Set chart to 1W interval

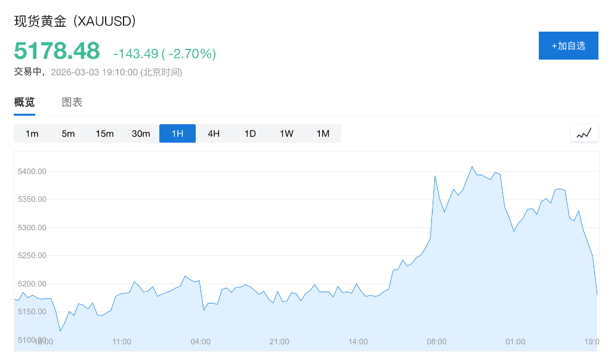(x=286, y=134)
